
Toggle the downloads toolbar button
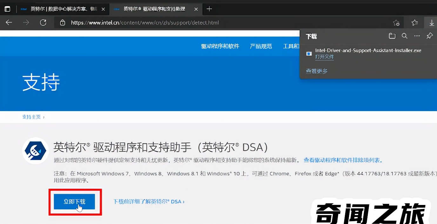coord(432,23)
